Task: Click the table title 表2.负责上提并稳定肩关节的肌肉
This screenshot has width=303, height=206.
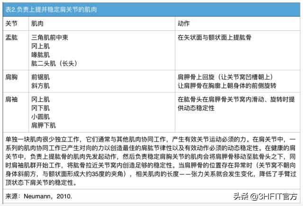Action: click(51, 9)
